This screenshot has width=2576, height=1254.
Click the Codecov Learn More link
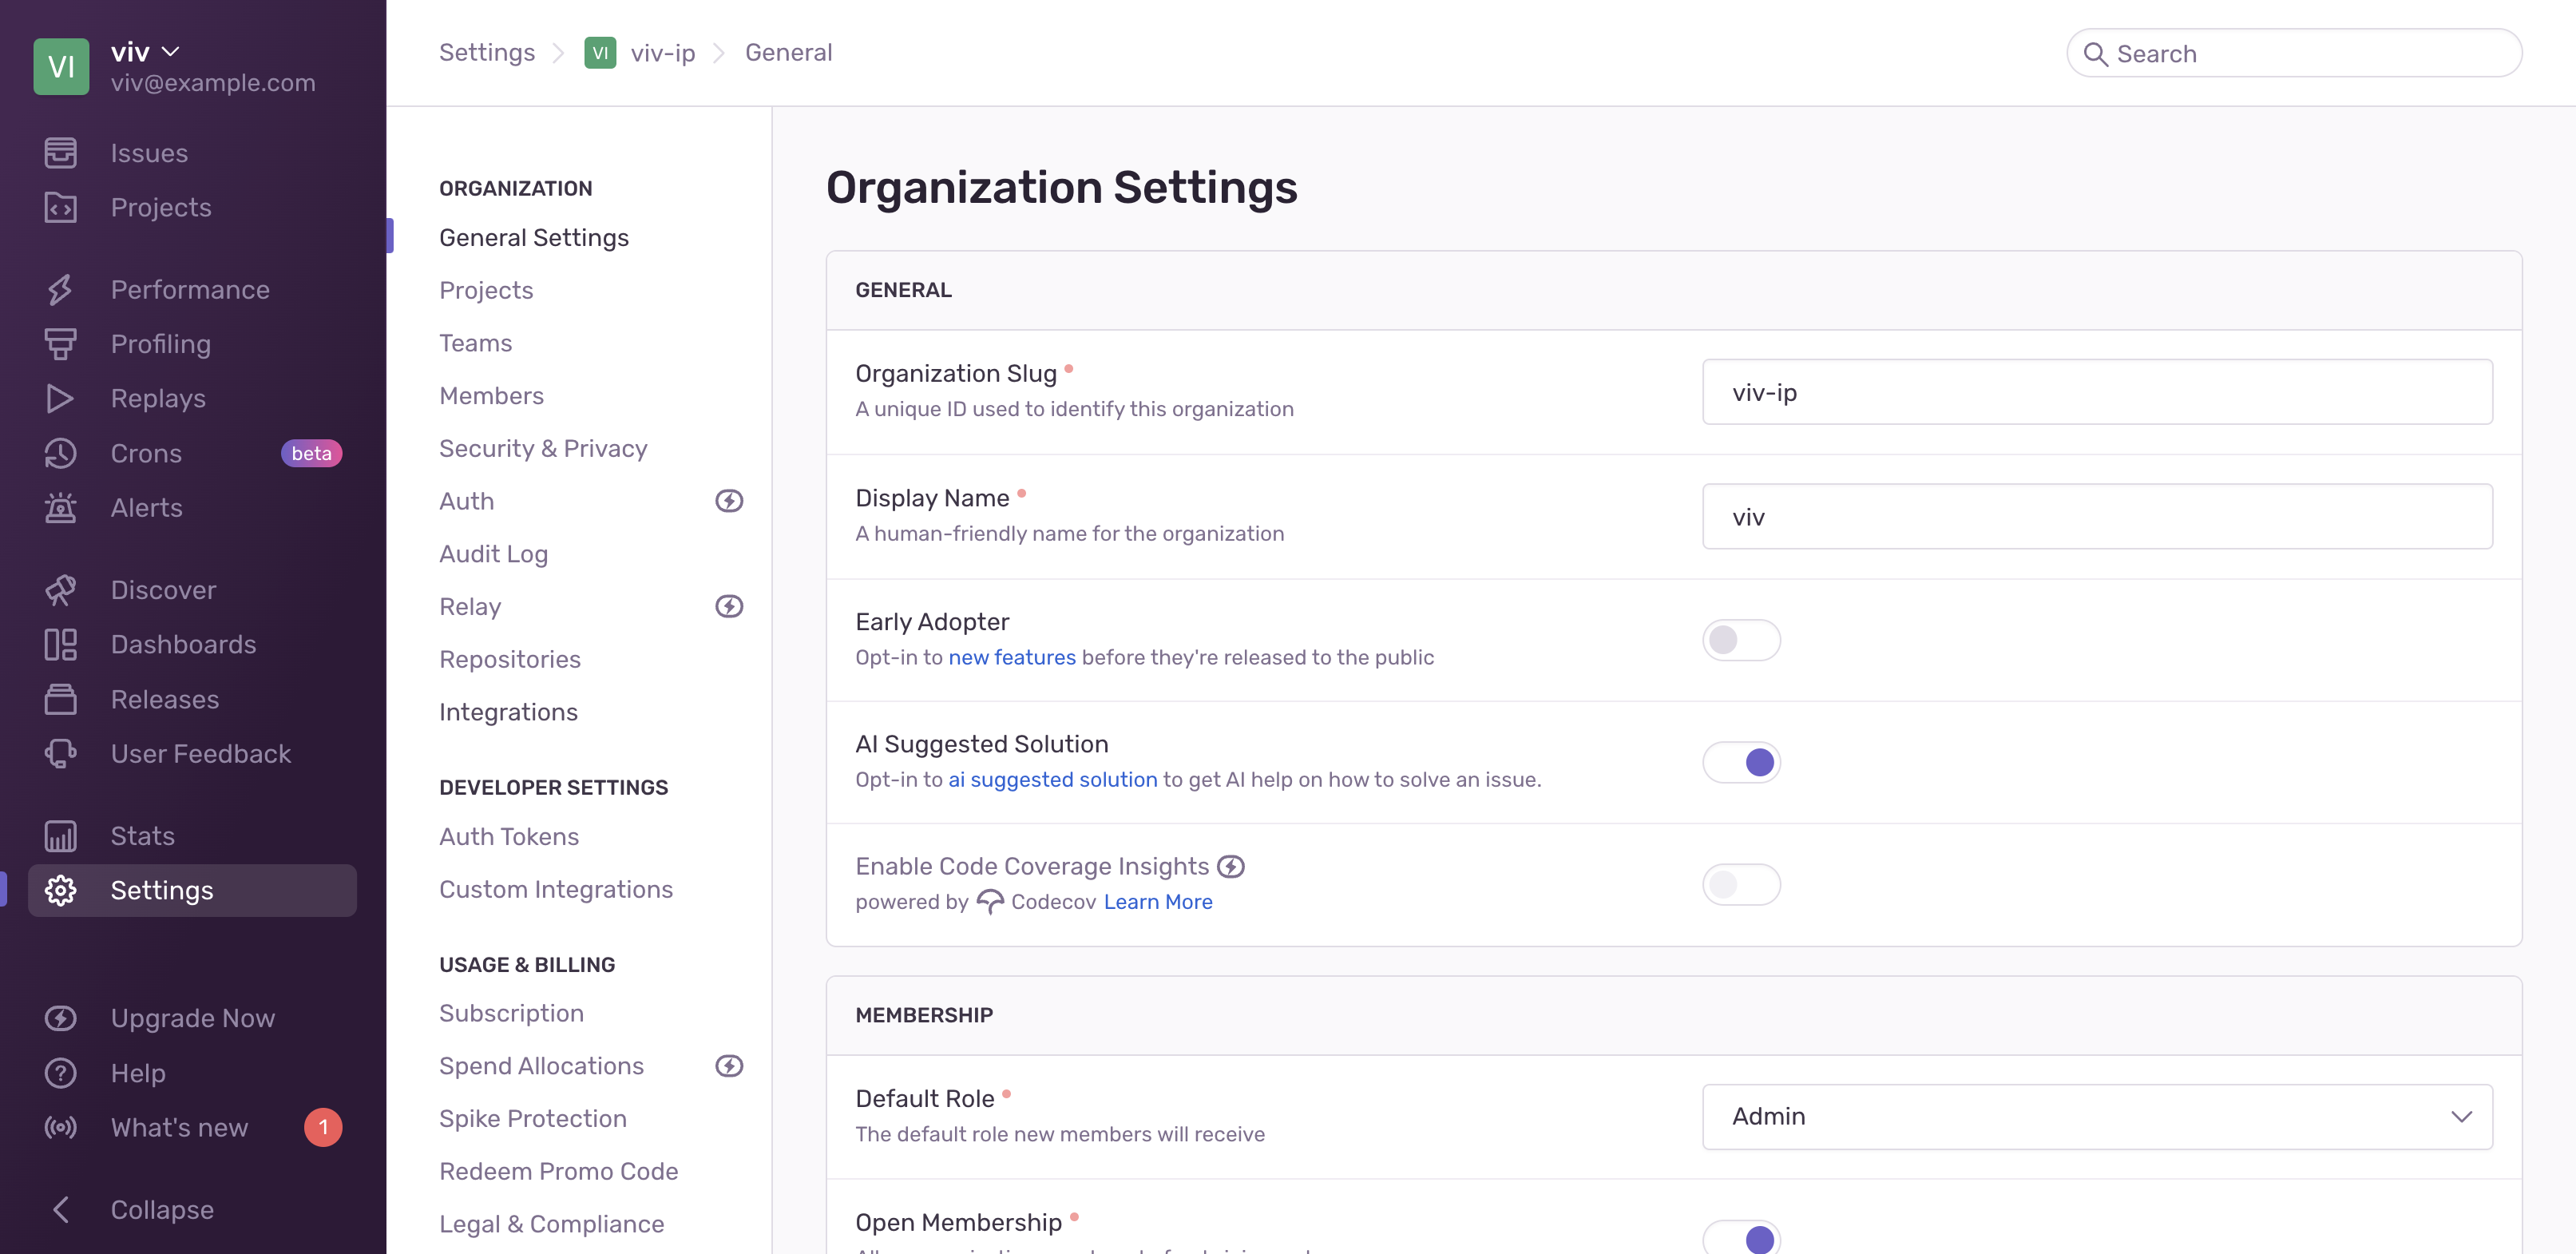click(x=1158, y=902)
